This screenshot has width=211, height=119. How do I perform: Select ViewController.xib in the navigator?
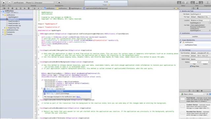pos(15,26)
